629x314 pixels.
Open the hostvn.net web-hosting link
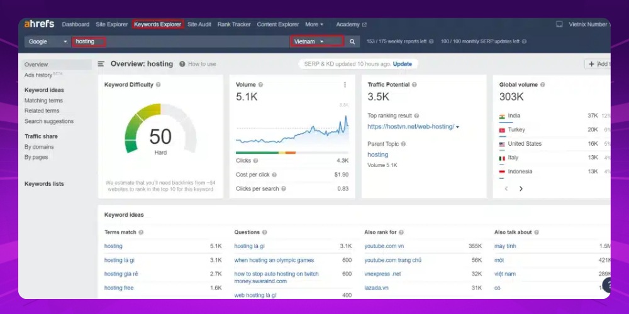[x=411, y=127]
